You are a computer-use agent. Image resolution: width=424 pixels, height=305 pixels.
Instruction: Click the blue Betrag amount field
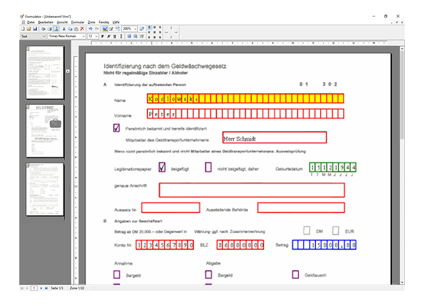click(324, 245)
